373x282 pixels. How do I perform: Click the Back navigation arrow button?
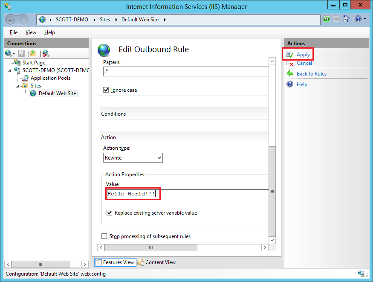11,20
